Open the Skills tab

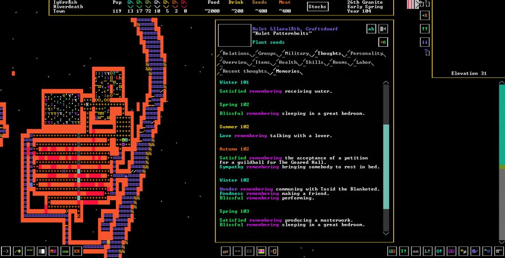(314, 63)
